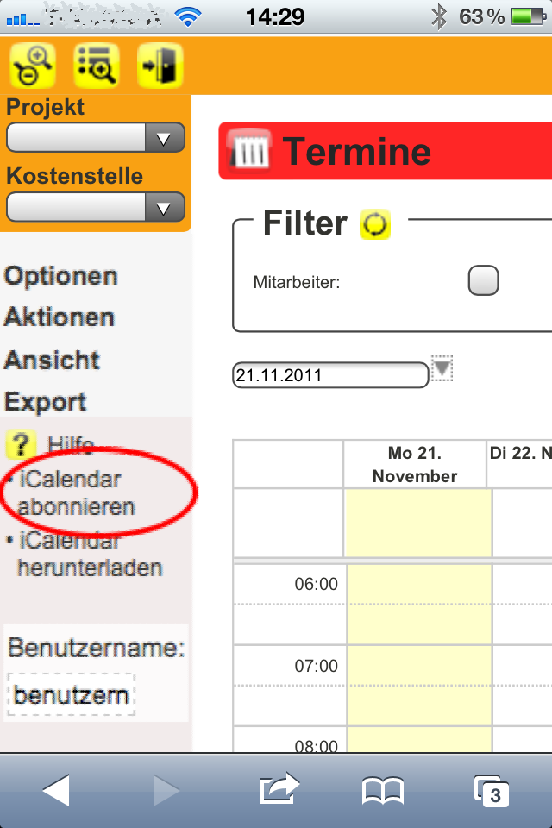Open the Projekt dropdown
Image resolution: width=552 pixels, height=828 pixels.
(x=96, y=138)
